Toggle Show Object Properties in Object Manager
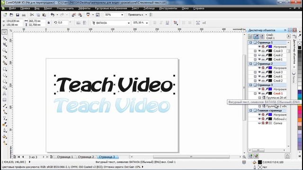Viewport: 303px width, 170px height. (250, 36)
